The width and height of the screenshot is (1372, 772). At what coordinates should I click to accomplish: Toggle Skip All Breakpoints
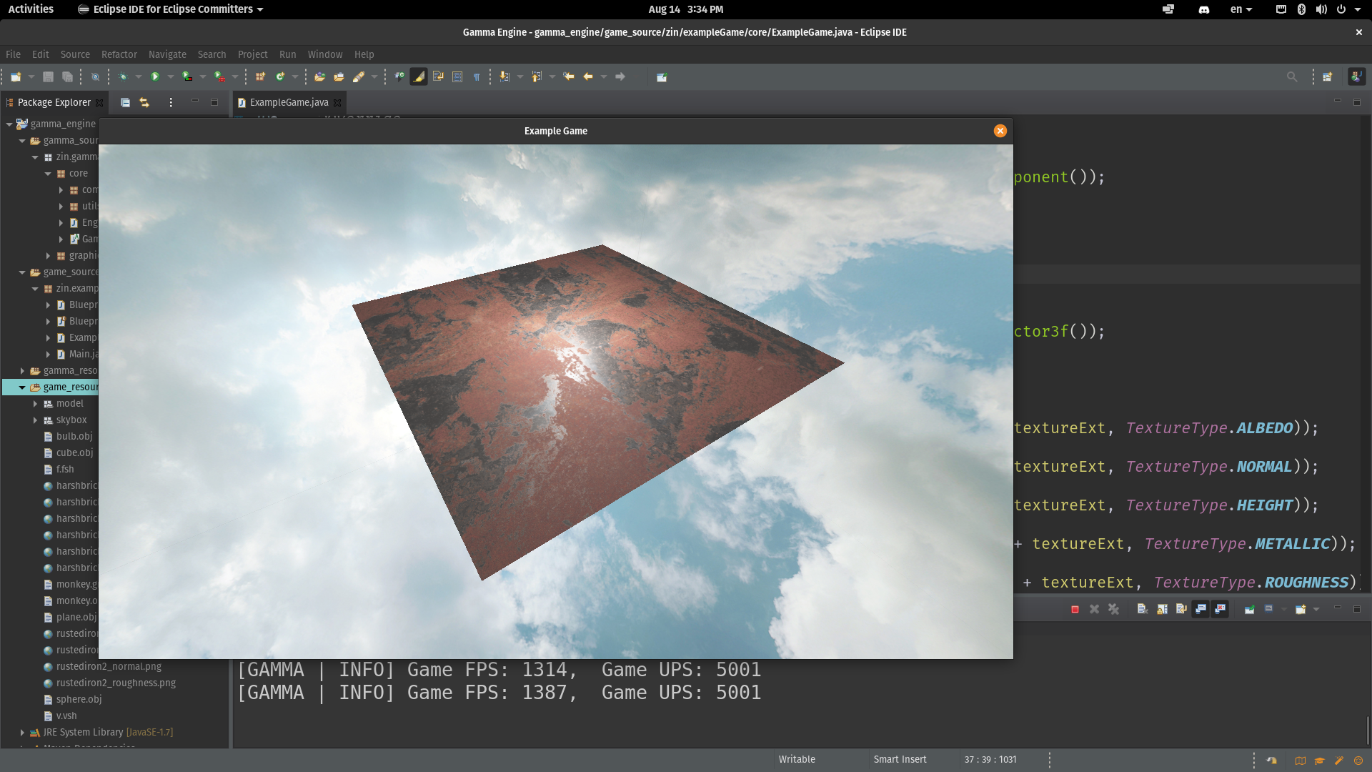coord(95,77)
